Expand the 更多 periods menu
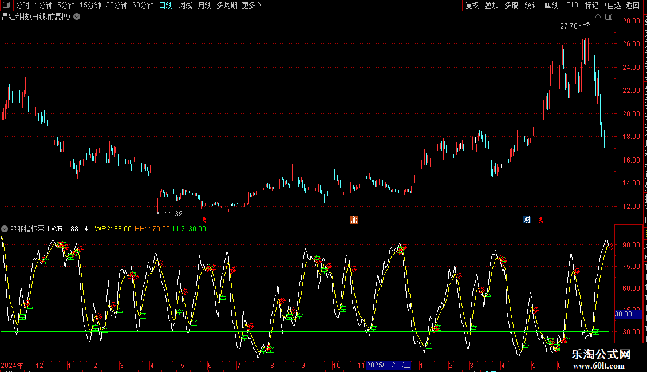 (251, 5)
